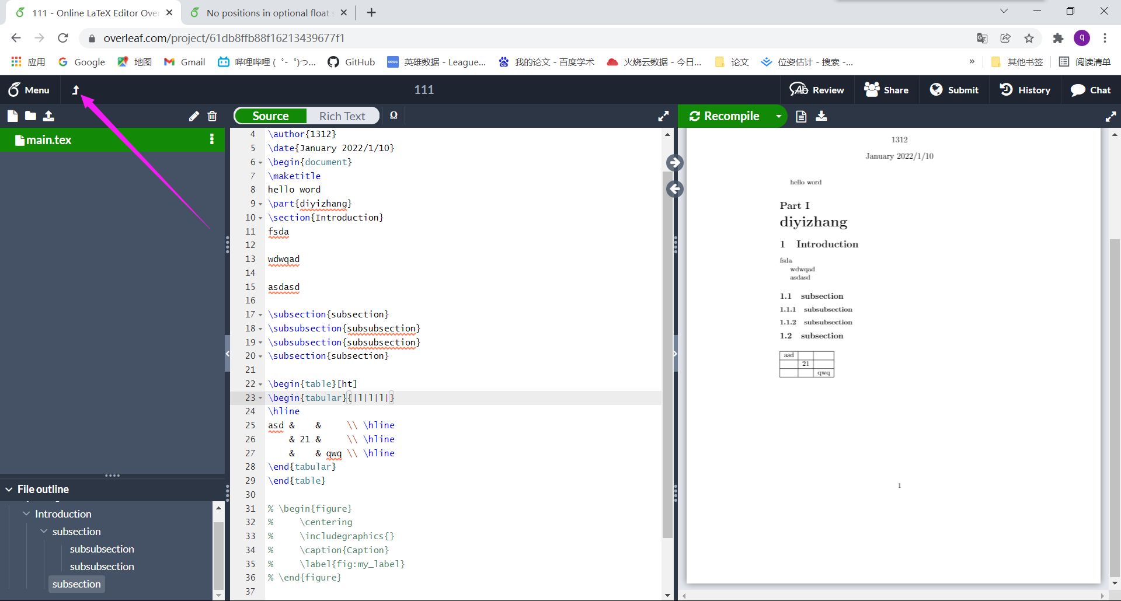
Task: Select first subsubsection in file outline
Action: pyautogui.click(x=102, y=549)
